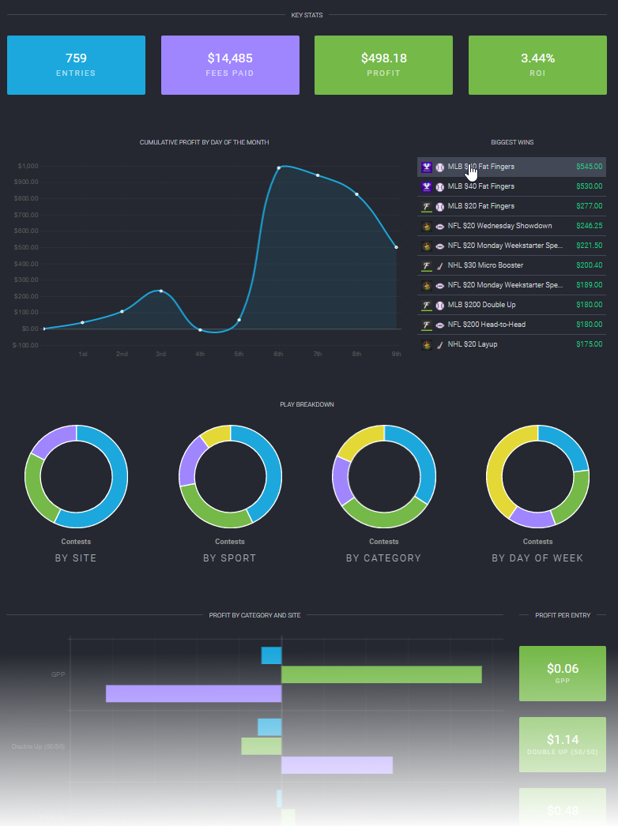Click football icon on the $189.00 Weekstarter row
Viewport: 618px width, 826px height.
click(439, 286)
